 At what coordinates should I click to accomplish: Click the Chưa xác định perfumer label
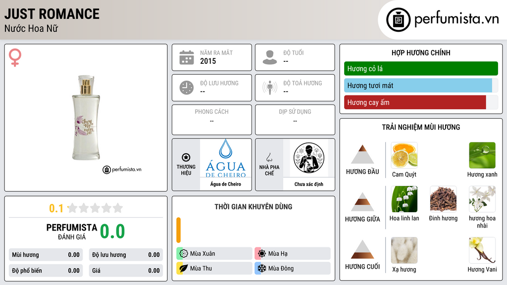pos(309,184)
